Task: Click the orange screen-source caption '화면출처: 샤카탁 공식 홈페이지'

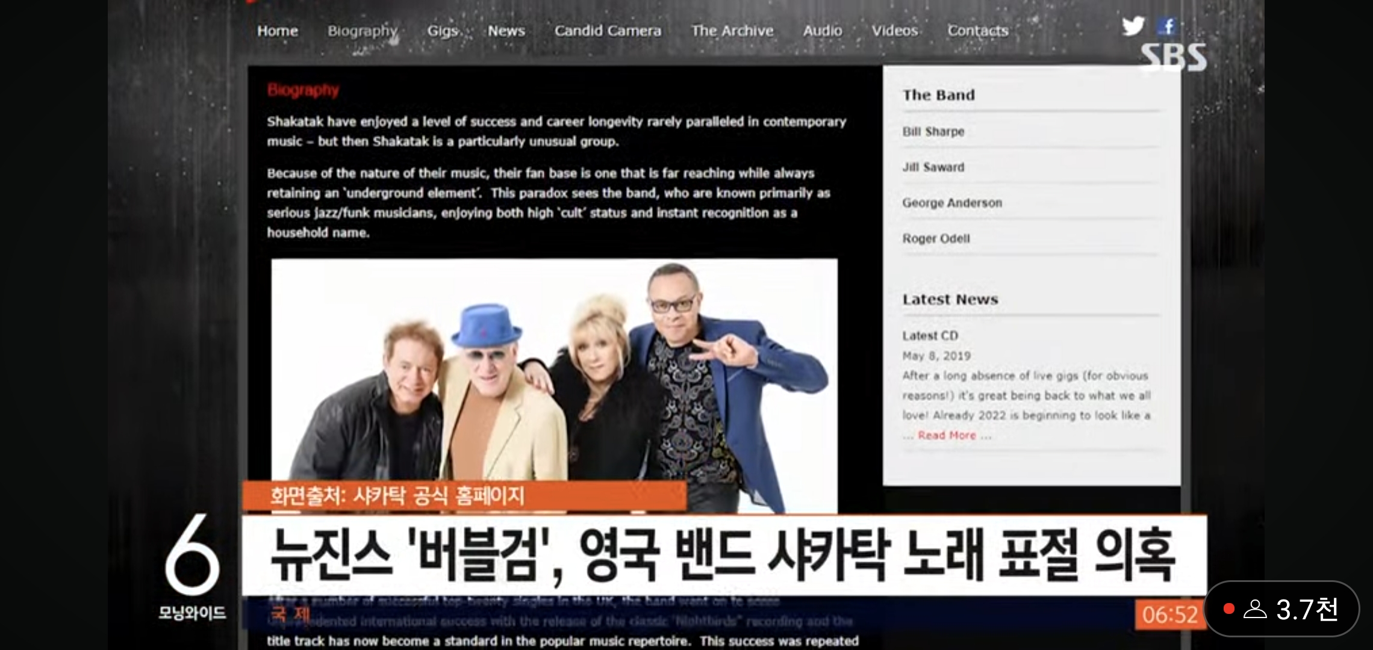Action: coord(464,496)
